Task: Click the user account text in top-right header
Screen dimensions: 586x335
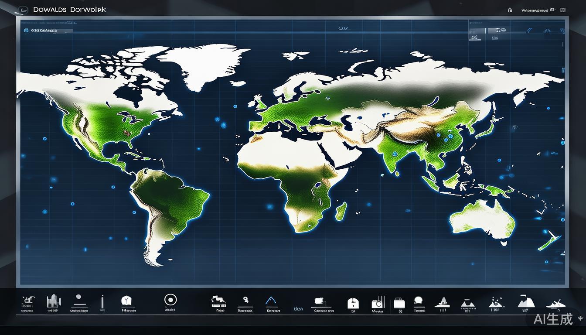Action: coord(535,10)
